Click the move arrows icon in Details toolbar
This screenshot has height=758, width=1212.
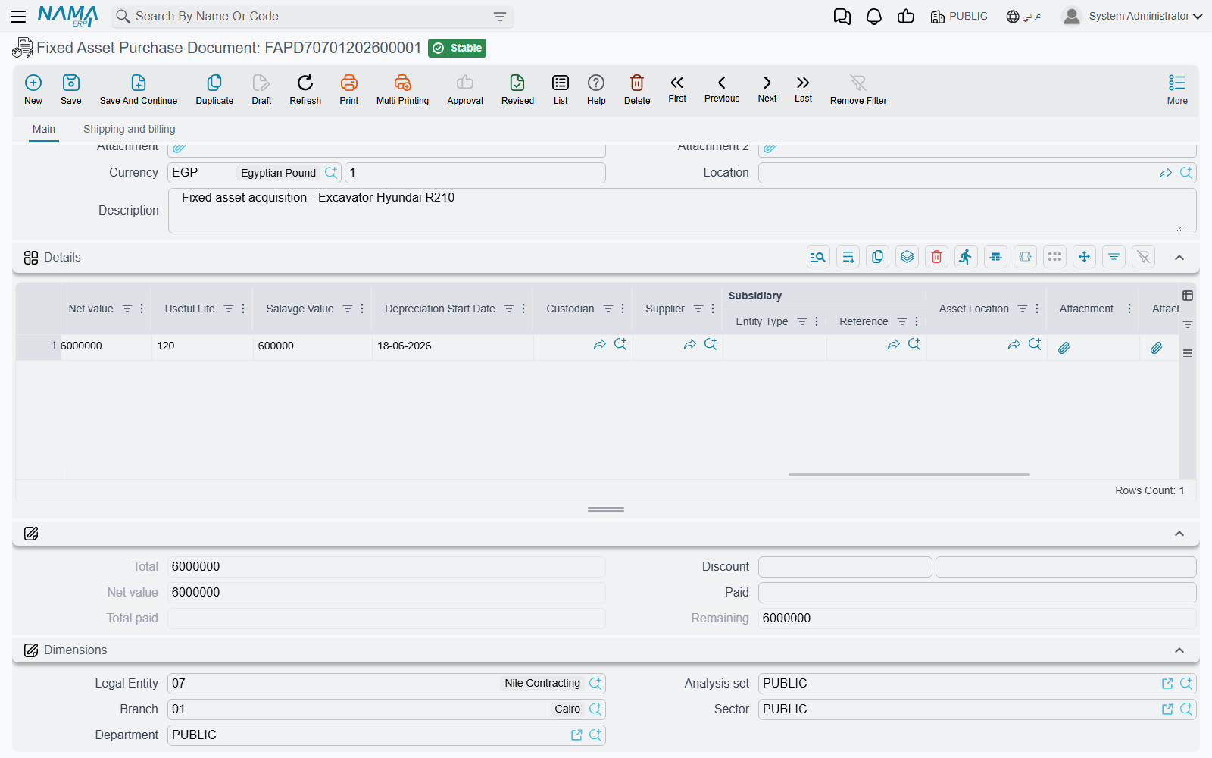1084,257
